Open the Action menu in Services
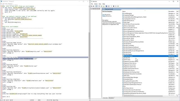The width and height of the screenshot is (180, 101). click(96, 4)
